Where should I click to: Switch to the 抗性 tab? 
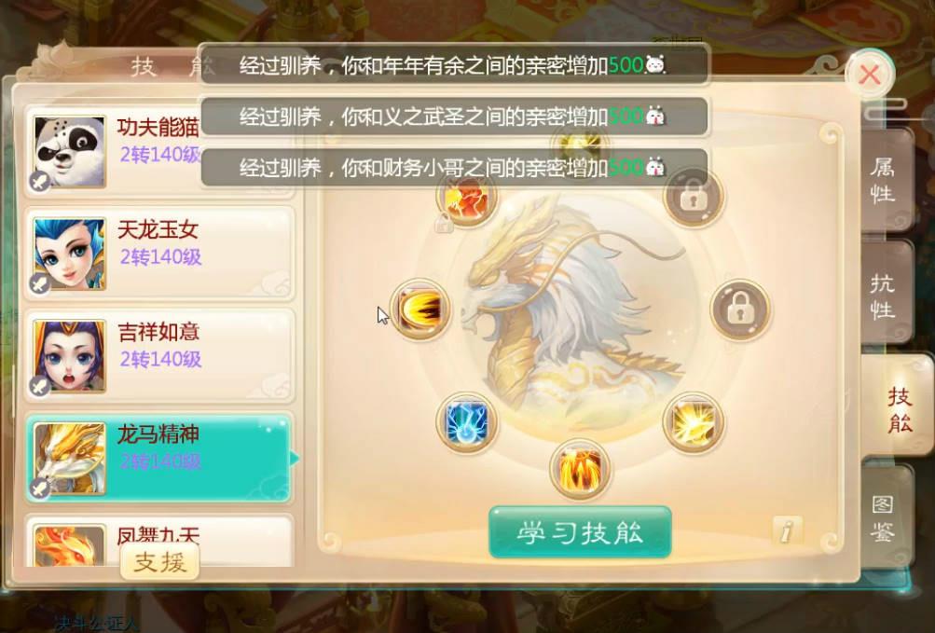[x=885, y=296]
